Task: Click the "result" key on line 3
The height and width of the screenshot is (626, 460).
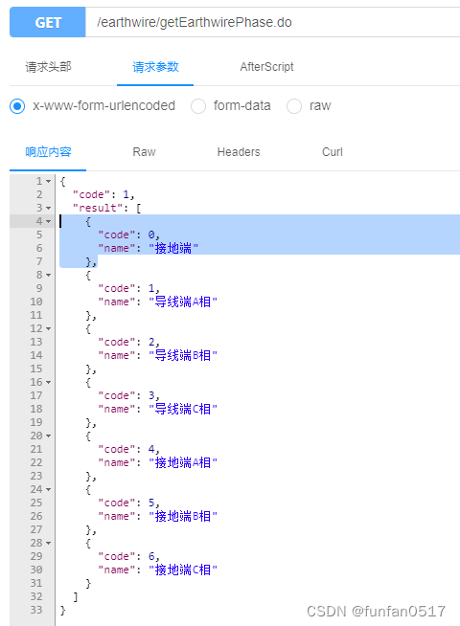Action: (x=98, y=208)
